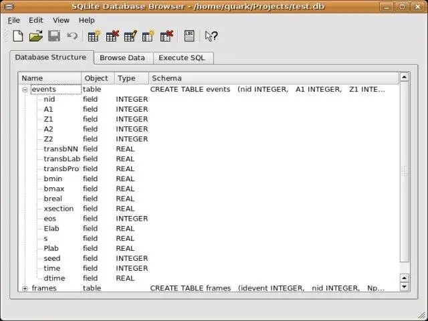Select the transbNN field row
Image resolution: width=428 pixels, height=321 pixels.
pyautogui.click(x=209, y=149)
